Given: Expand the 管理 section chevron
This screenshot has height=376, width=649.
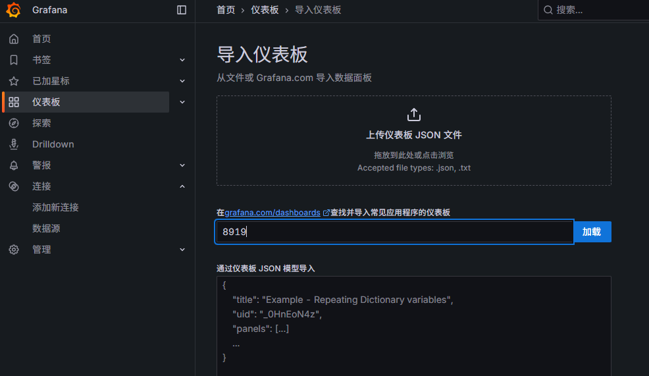Looking at the screenshot, I should tap(182, 250).
